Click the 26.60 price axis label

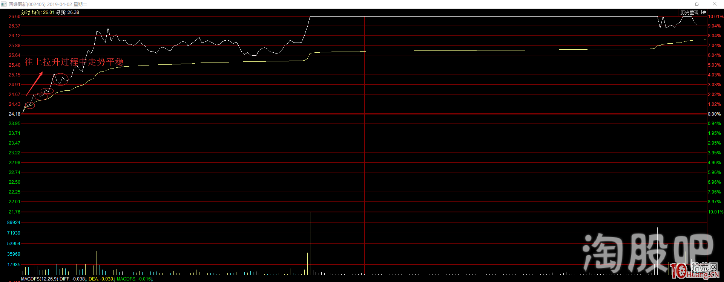pyautogui.click(x=15, y=17)
